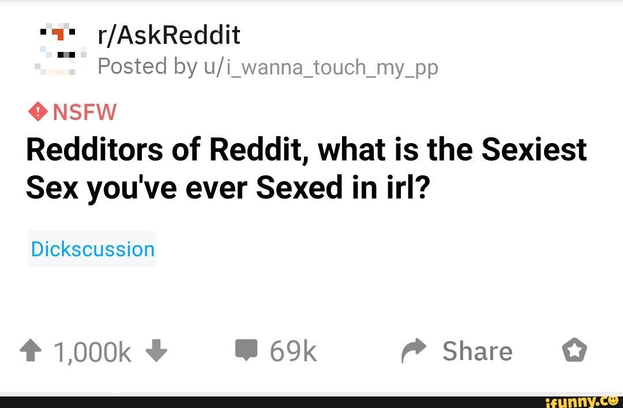The image size is (623, 408).
Task: Downvote the AskReddit post
Action: 156,351
